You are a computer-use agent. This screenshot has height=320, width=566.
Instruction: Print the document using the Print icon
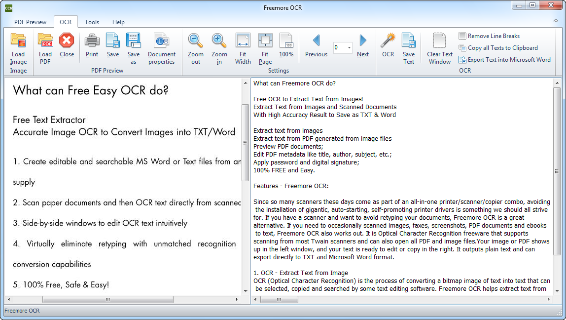pos(92,40)
